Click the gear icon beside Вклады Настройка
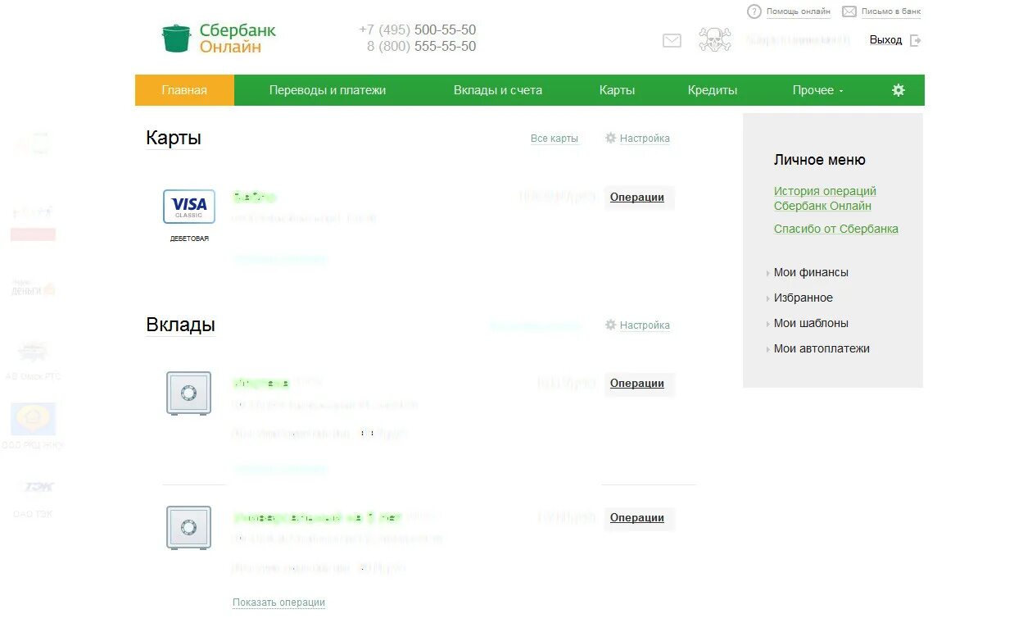The height and width of the screenshot is (632, 1023). click(x=610, y=325)
